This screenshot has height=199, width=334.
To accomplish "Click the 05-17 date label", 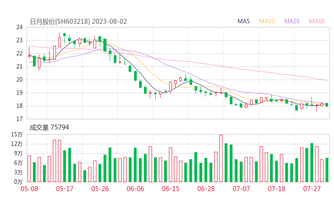I will (65, 189).
